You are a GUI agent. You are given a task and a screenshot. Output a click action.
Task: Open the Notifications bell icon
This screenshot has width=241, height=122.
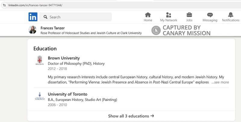pyautogui.click(x=230, y=15)
